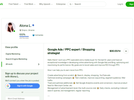The height and width of the screenshot is (100, 134).
Task: Click the verified badge next to Alona L.
Action: (33, 25)
